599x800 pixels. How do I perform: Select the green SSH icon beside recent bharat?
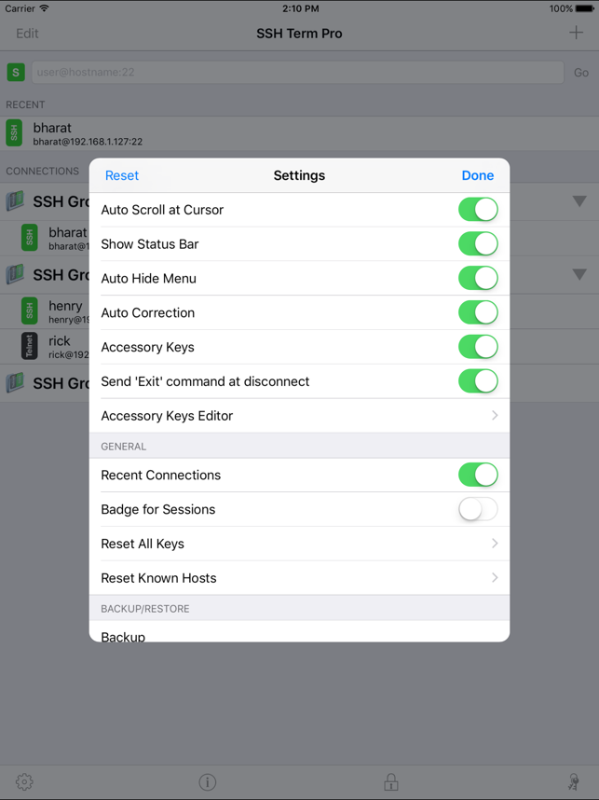[x=14, y=133]
